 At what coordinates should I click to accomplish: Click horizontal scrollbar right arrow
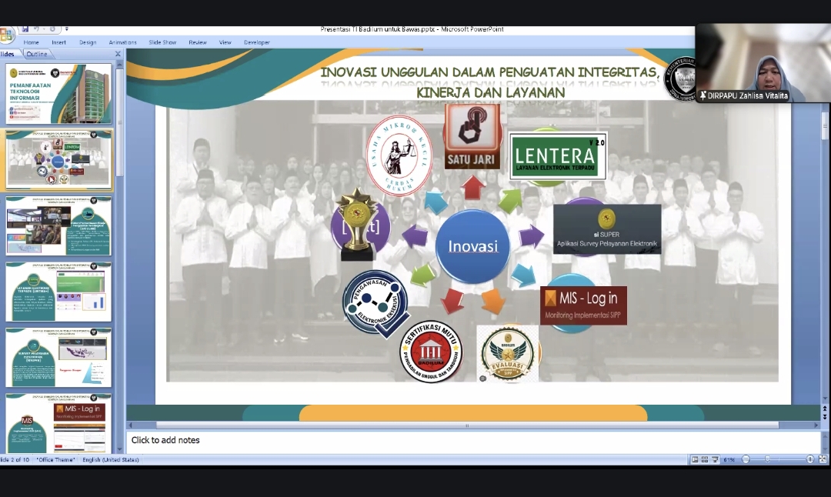[x=816, y=425]
